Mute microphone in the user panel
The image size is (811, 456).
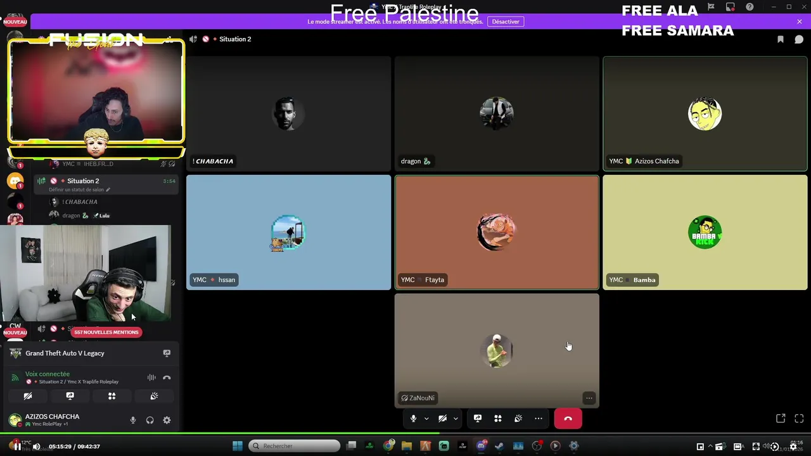click(133, 421)
